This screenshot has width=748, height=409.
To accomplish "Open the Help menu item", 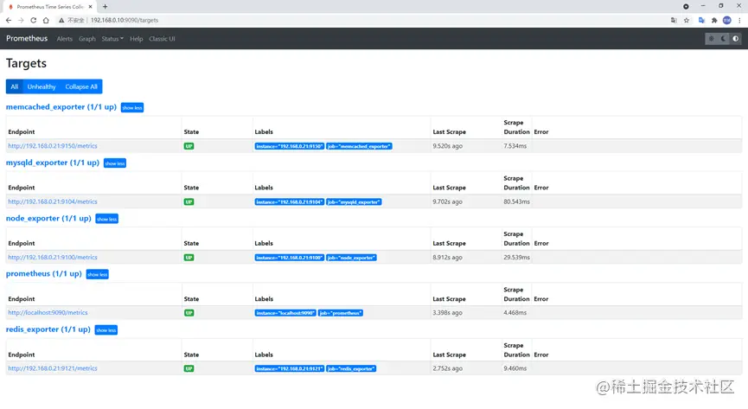I will [x=136, y=39].
